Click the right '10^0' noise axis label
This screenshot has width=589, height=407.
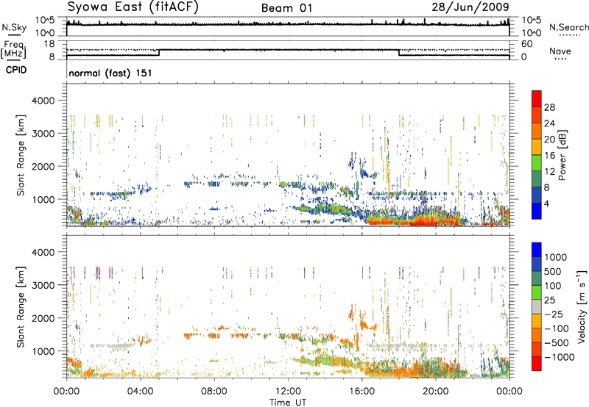[x=531, y=33]
